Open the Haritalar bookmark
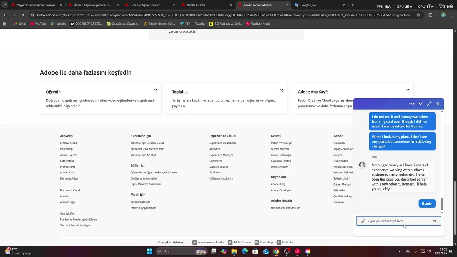The width and height of the screenshot is (457, 257). pyautogui.click(x=58, y=24)
